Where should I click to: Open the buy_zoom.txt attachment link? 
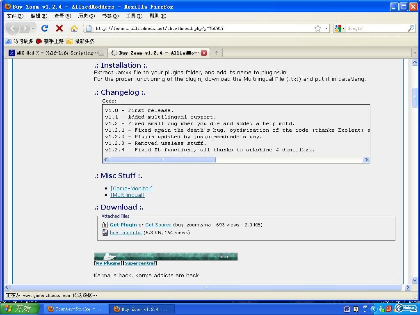(126, 233)
